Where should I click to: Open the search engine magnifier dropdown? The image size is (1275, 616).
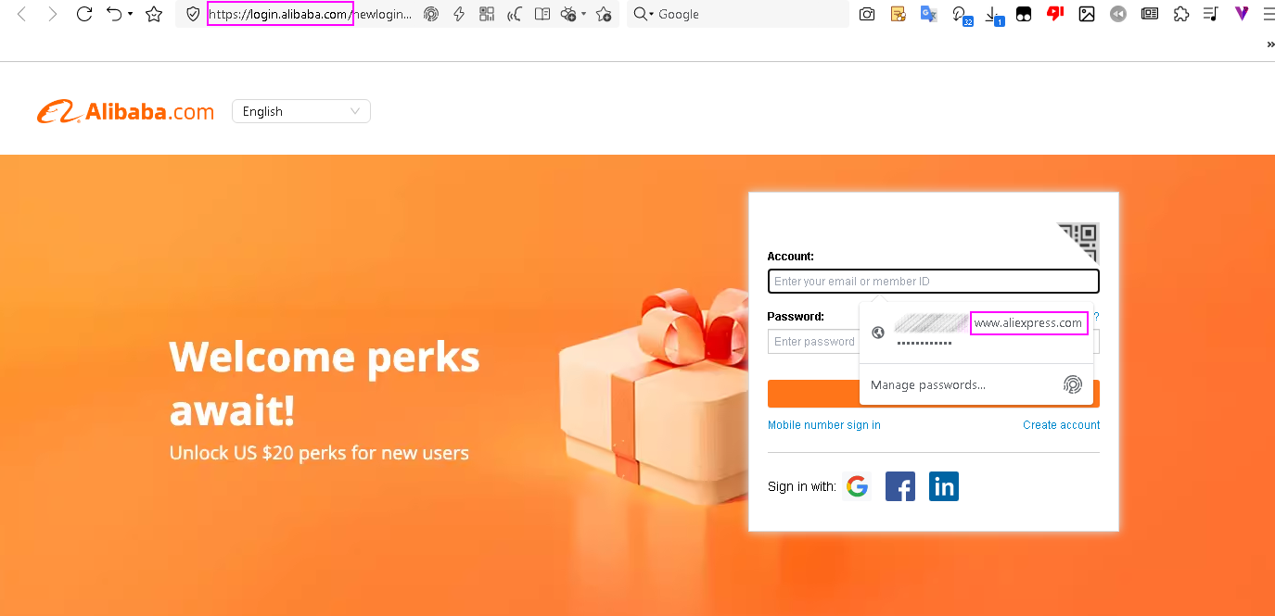point(644,14)
